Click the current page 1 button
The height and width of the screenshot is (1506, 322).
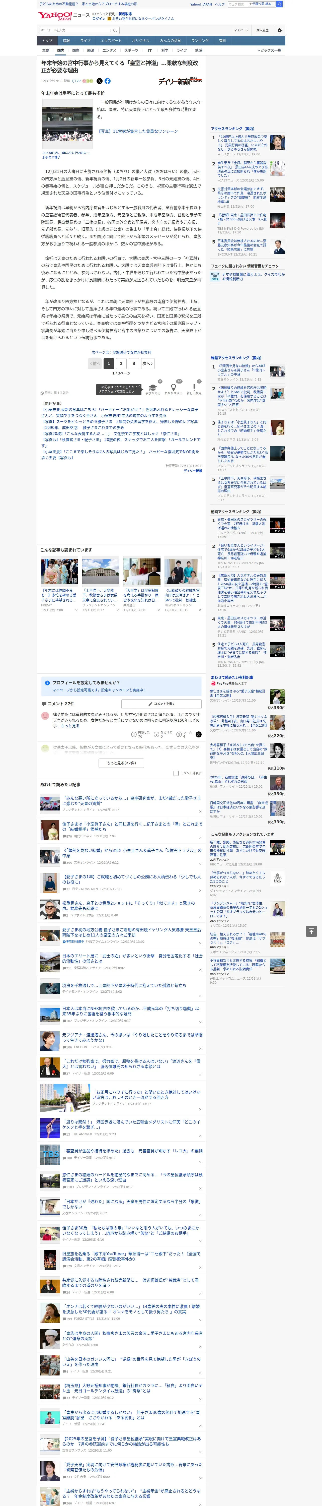click(x=109, y=364)
